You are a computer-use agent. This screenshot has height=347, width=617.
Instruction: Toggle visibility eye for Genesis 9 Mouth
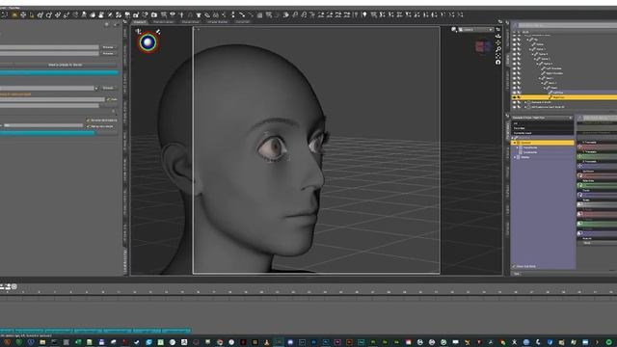514,102
